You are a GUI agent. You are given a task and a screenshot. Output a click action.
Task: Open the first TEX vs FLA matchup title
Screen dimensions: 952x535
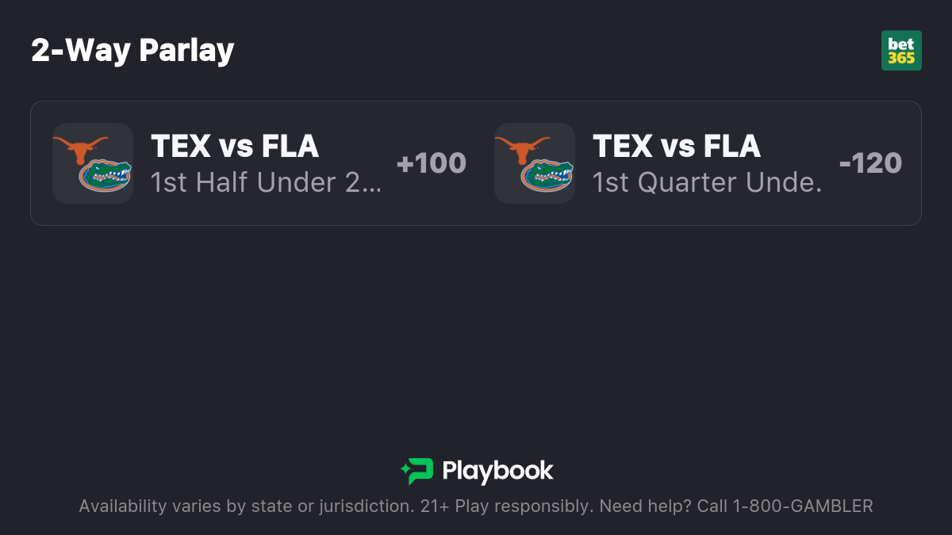235,147
